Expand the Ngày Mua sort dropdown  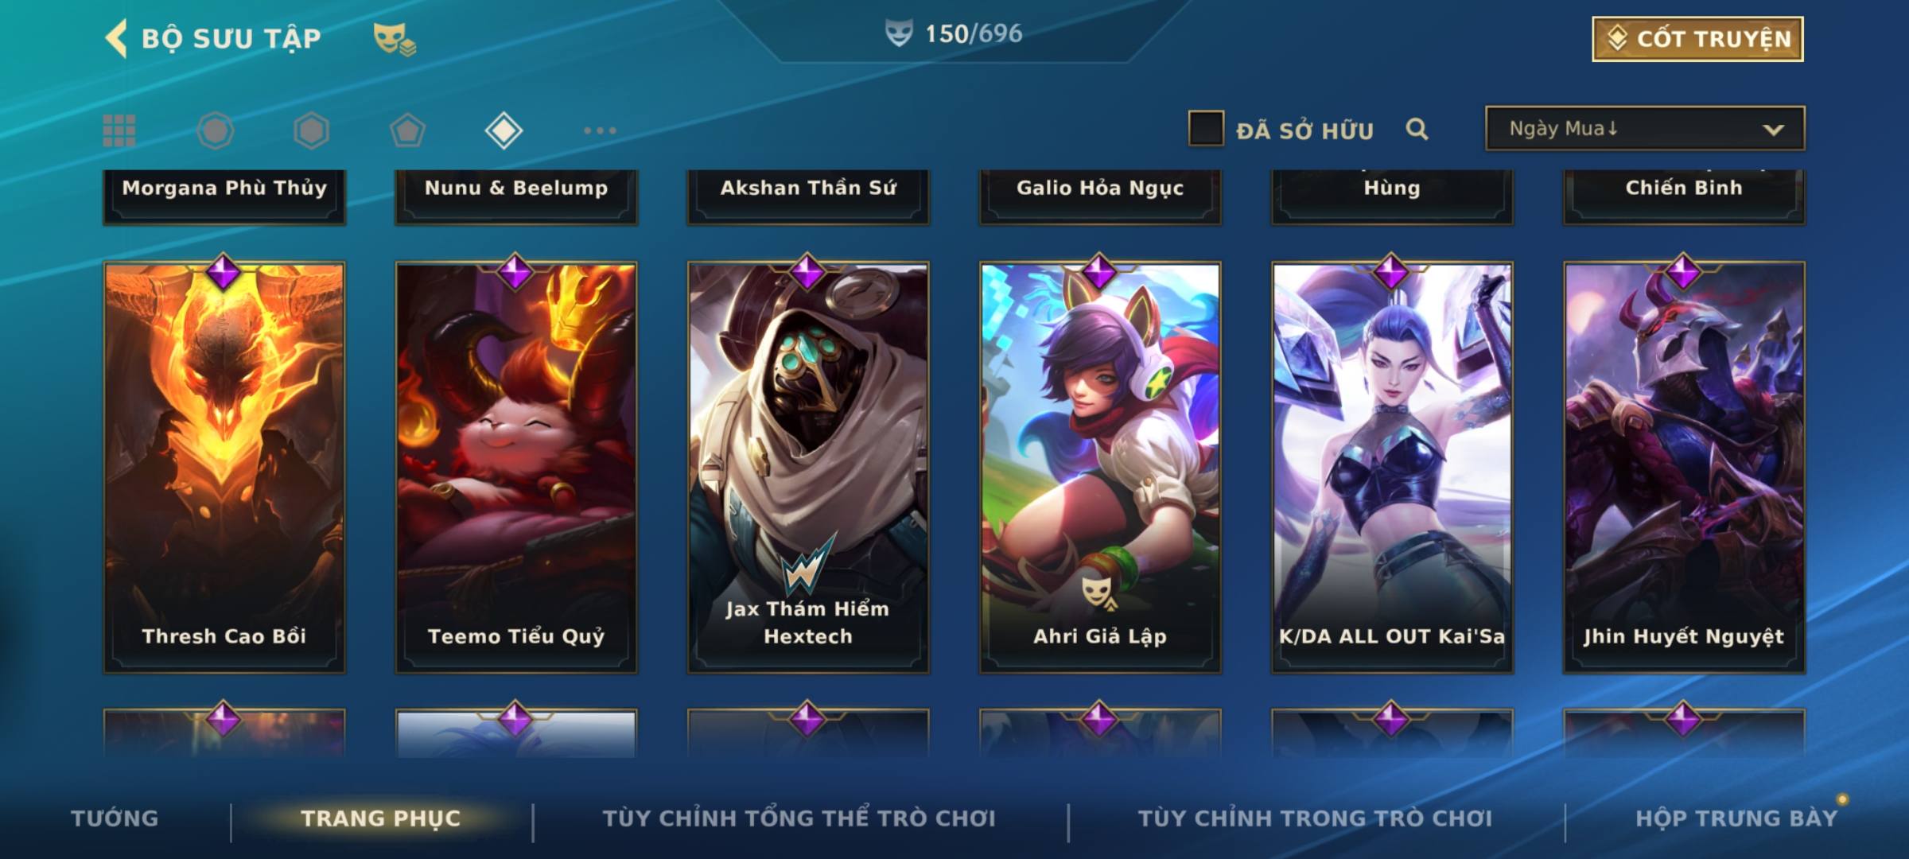tap(1645, 128)
